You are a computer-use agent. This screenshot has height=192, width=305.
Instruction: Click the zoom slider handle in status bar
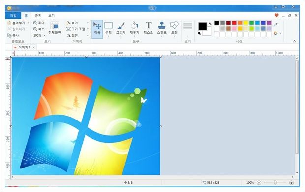[x=275, y=182]
